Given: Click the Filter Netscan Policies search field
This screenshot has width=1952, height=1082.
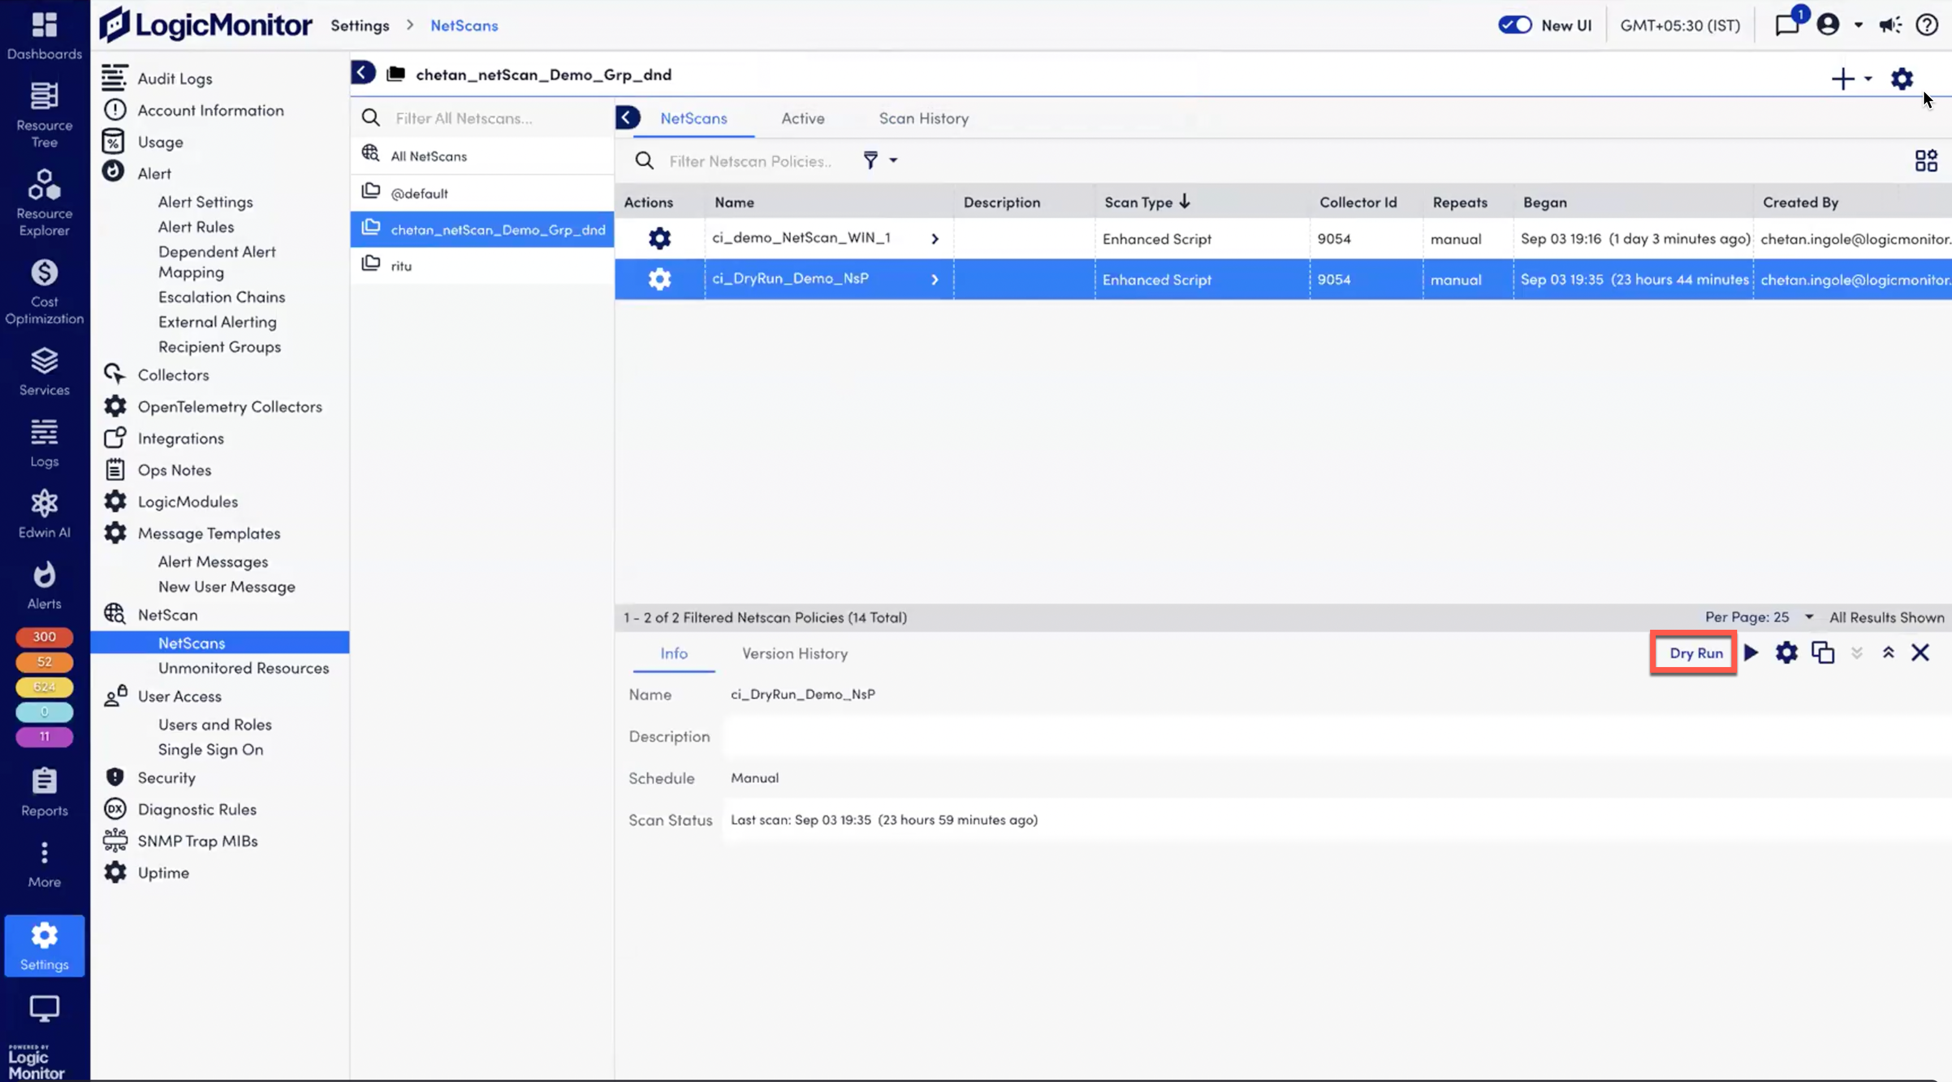Looking at the screenshot, I should (x=750, y=161).
